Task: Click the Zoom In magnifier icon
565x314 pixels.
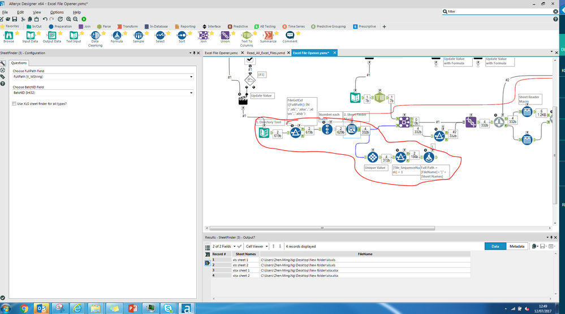Action: point(68,19)
